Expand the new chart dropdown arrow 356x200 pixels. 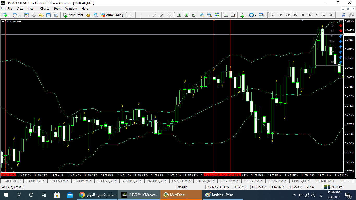9,15
